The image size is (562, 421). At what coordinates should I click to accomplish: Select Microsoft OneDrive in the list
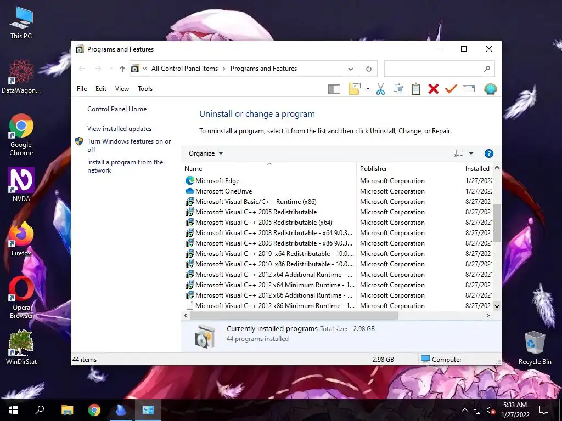coord(224,191)
